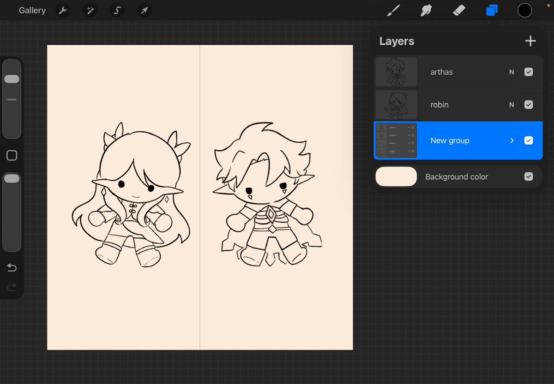Click the Layers panel title
Image resolution: width=554 pixels, height=384 pixels.
tap(397, 41)
